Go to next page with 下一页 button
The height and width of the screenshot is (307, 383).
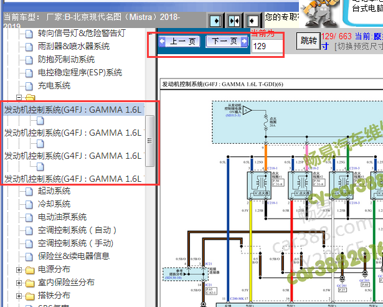point(227,41)
